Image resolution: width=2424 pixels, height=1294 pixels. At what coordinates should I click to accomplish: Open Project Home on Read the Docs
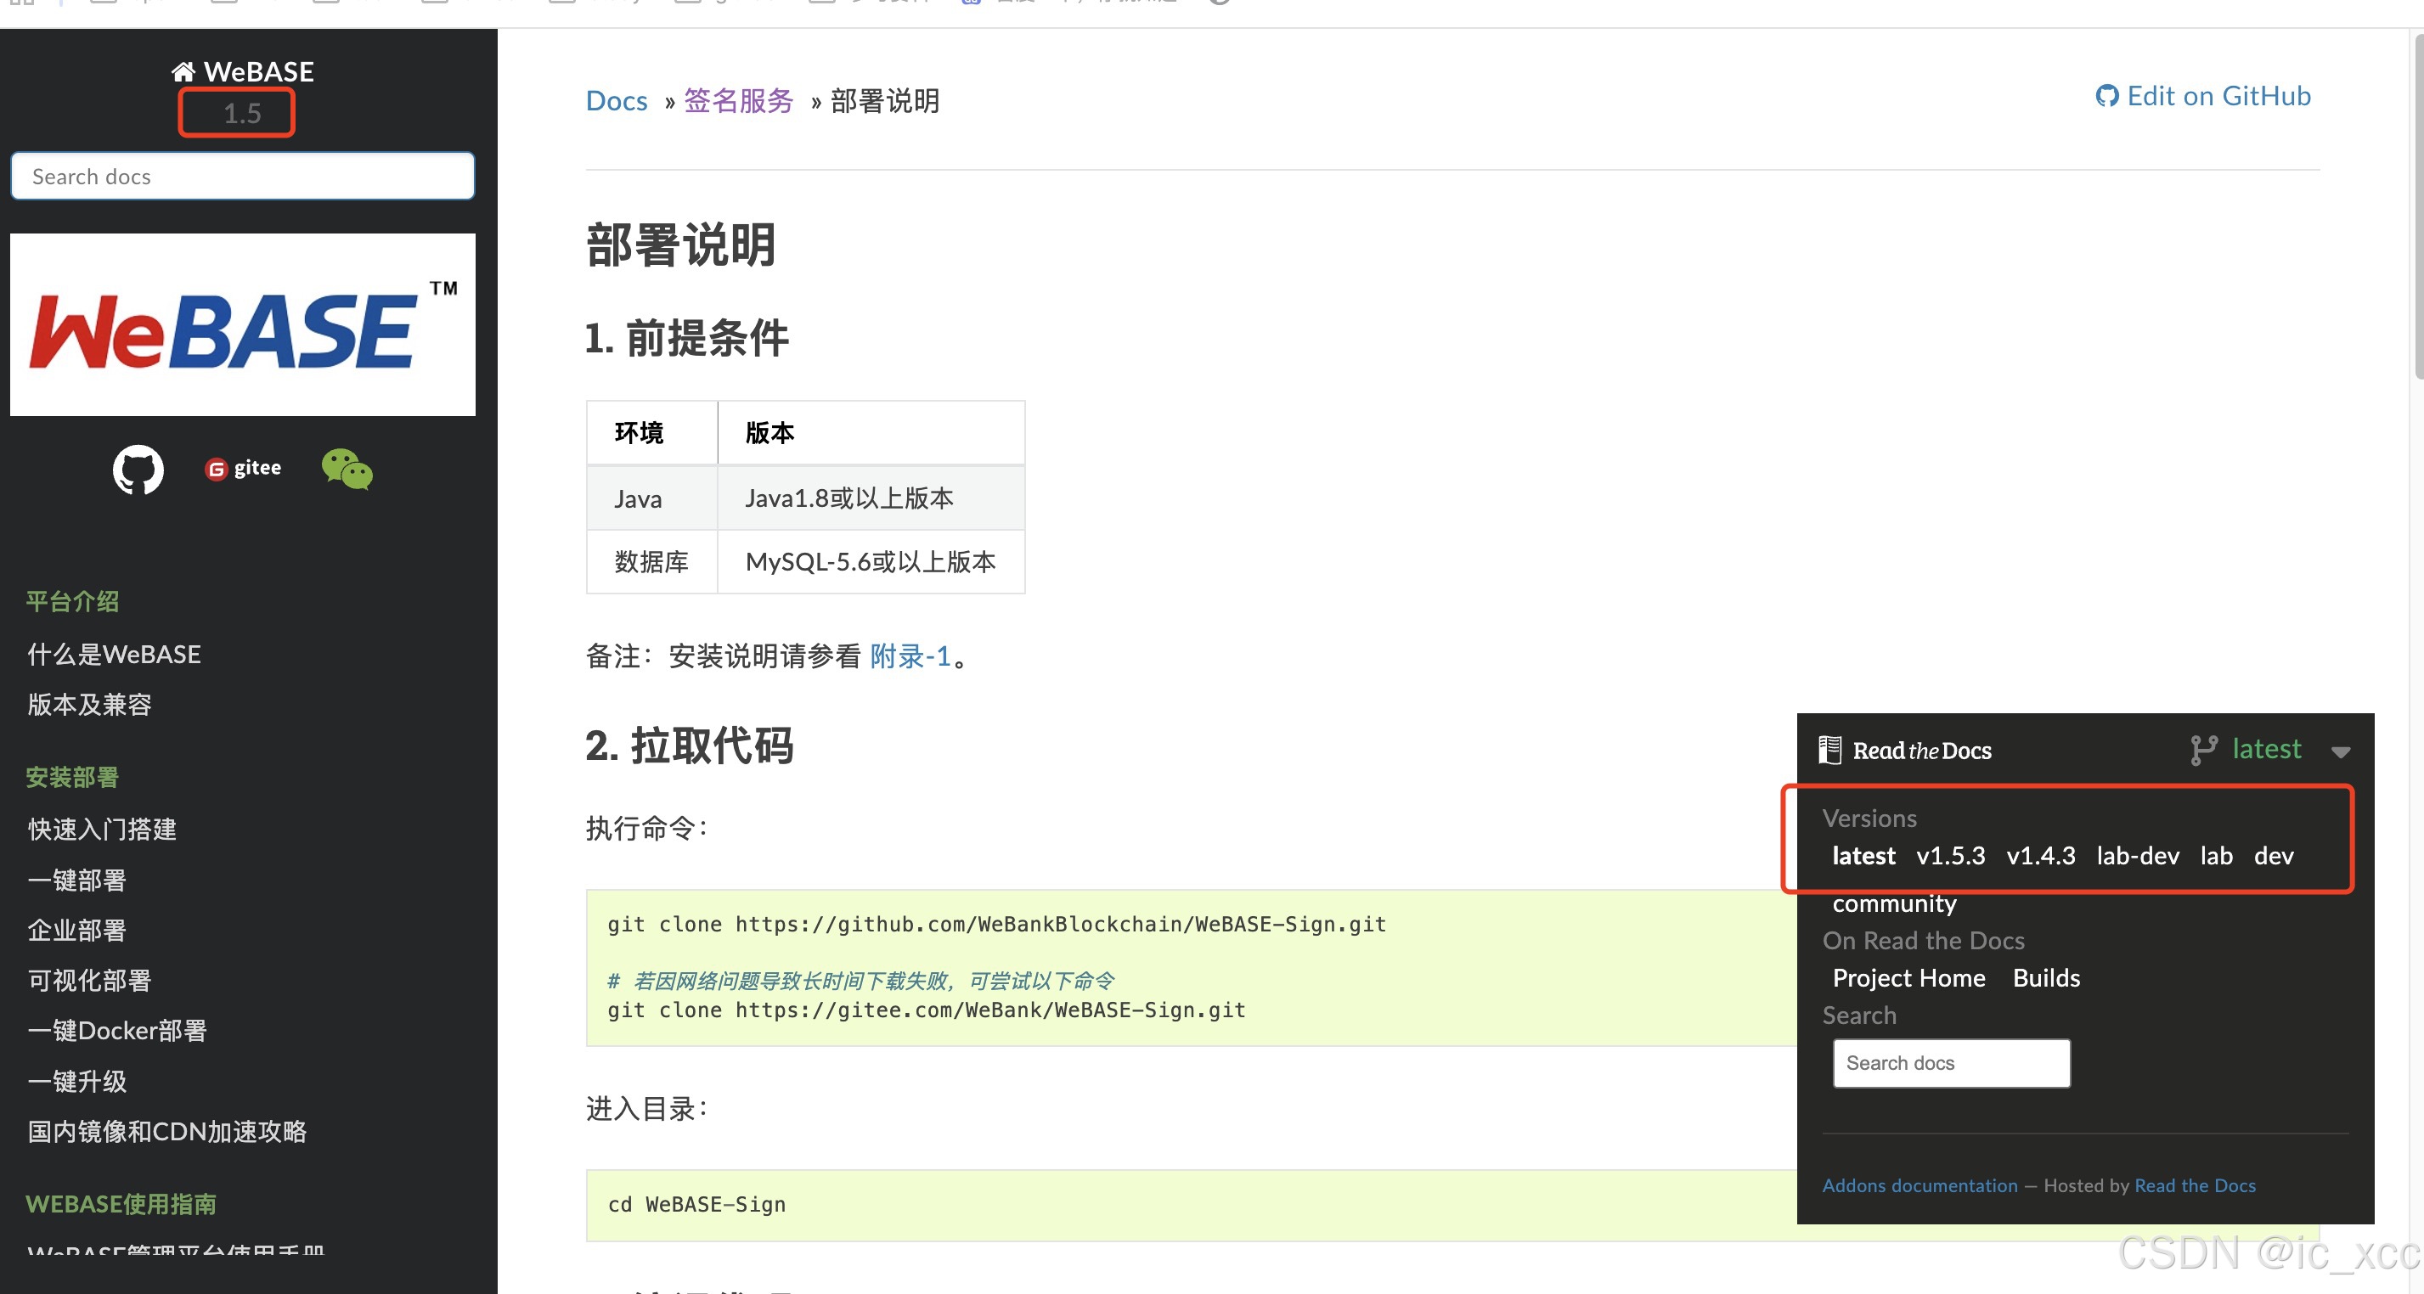click(x=1908, y=978)
